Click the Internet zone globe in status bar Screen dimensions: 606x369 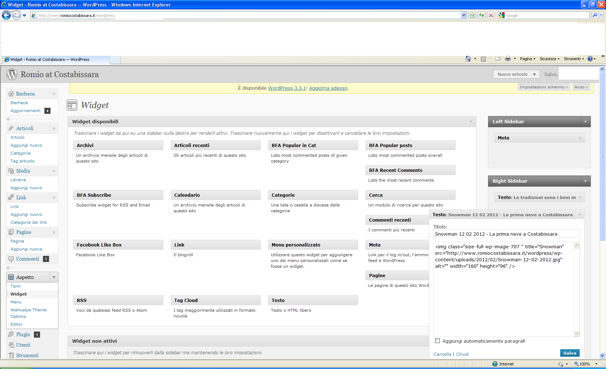(x=495, y=364)
